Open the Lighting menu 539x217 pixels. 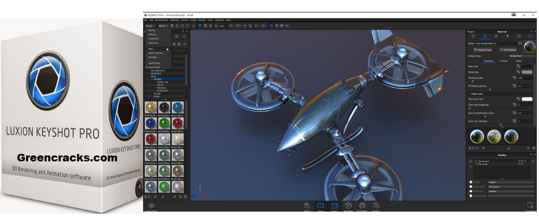[x=174, y=20]
